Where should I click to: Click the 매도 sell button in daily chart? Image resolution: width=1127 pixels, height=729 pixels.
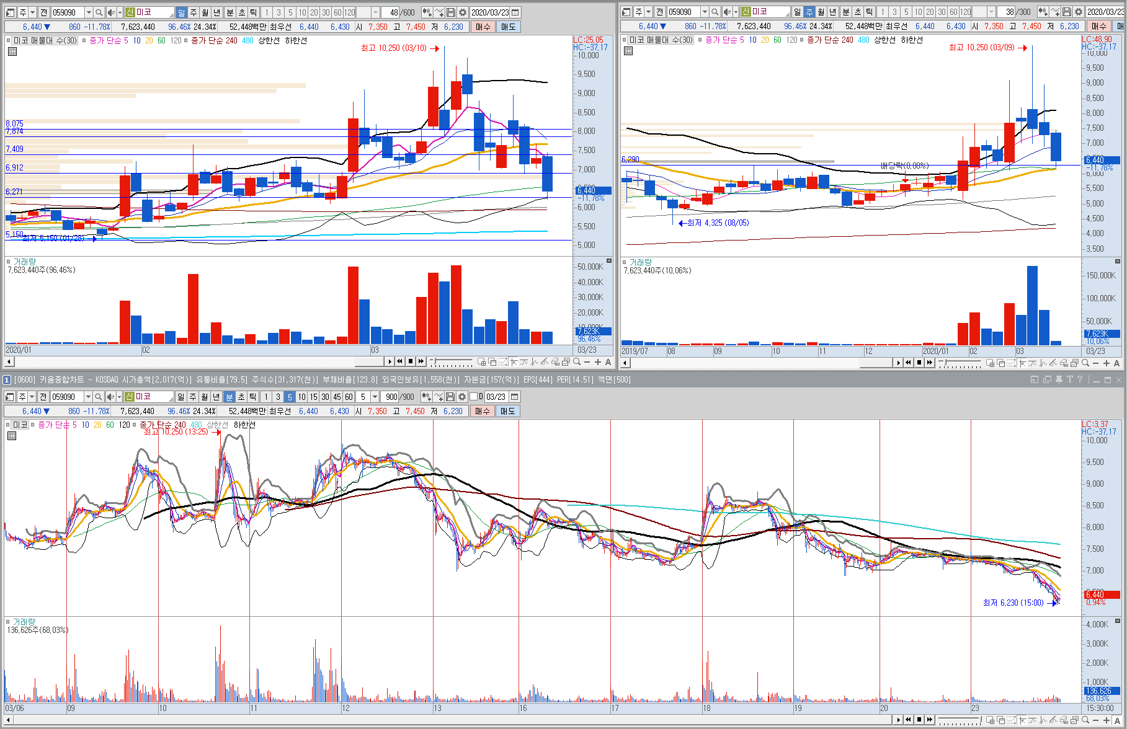(x=508, y=27)
